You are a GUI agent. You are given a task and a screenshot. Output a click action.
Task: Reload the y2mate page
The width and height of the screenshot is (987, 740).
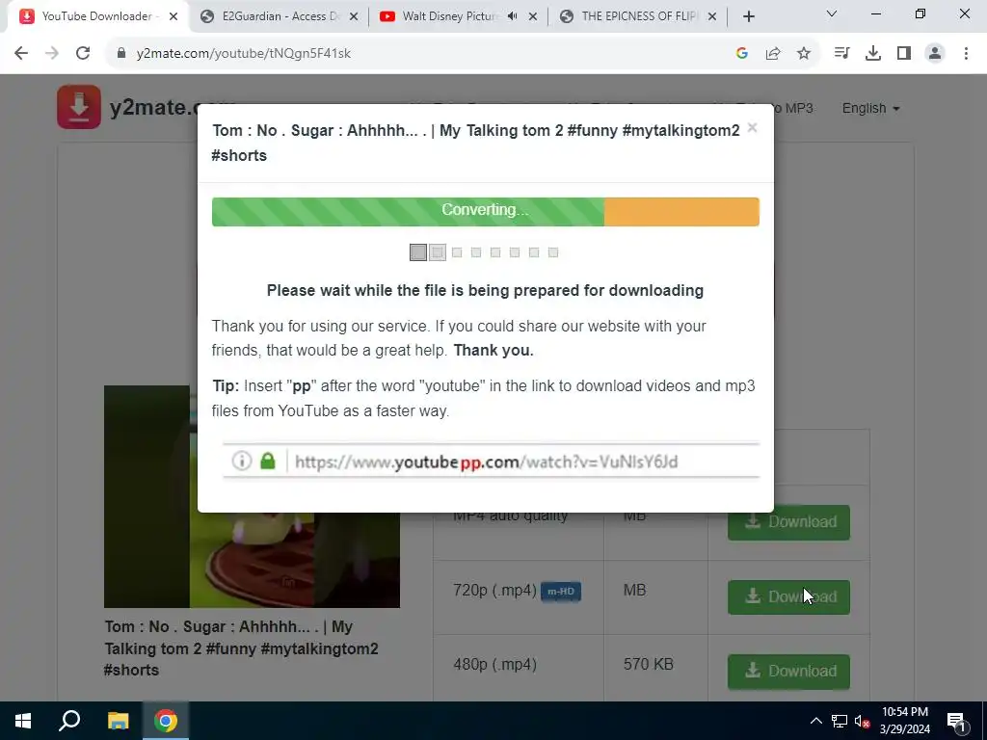[83, 54]
